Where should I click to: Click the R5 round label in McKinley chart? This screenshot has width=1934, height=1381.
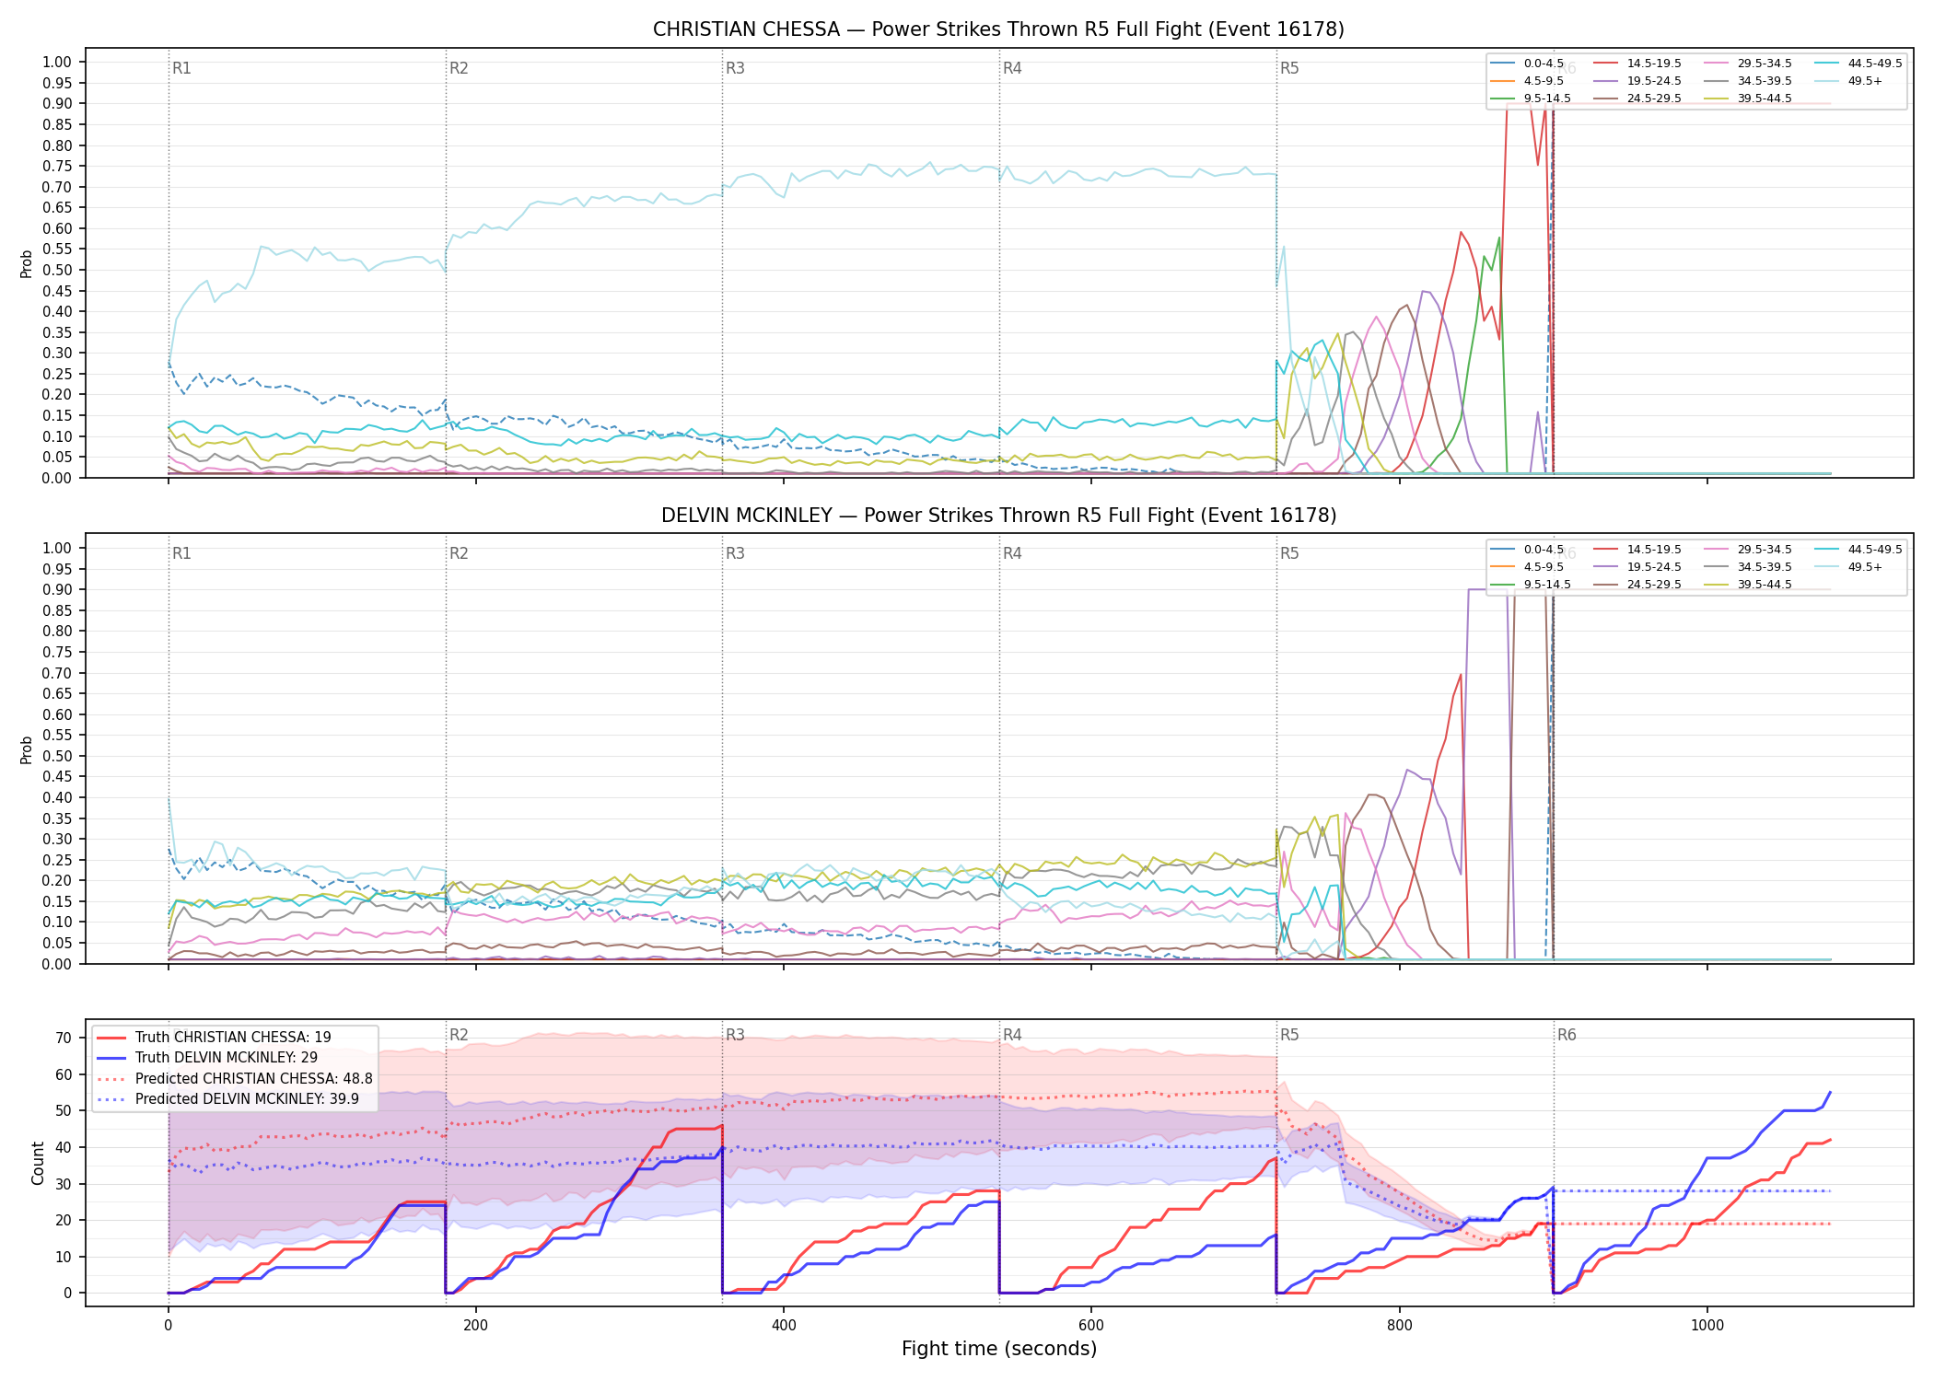point(1289,553)
